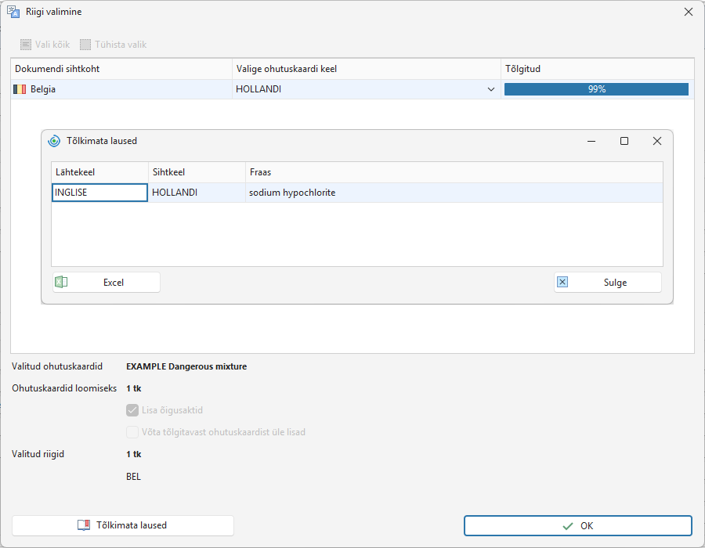
Task: Click the book icon on Tõlkimata laused button
Action: (x=84, y=525)
